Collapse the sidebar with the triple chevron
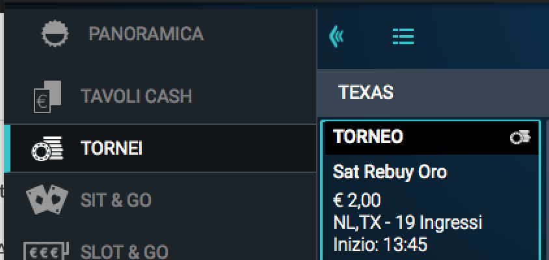 (336, 36)
